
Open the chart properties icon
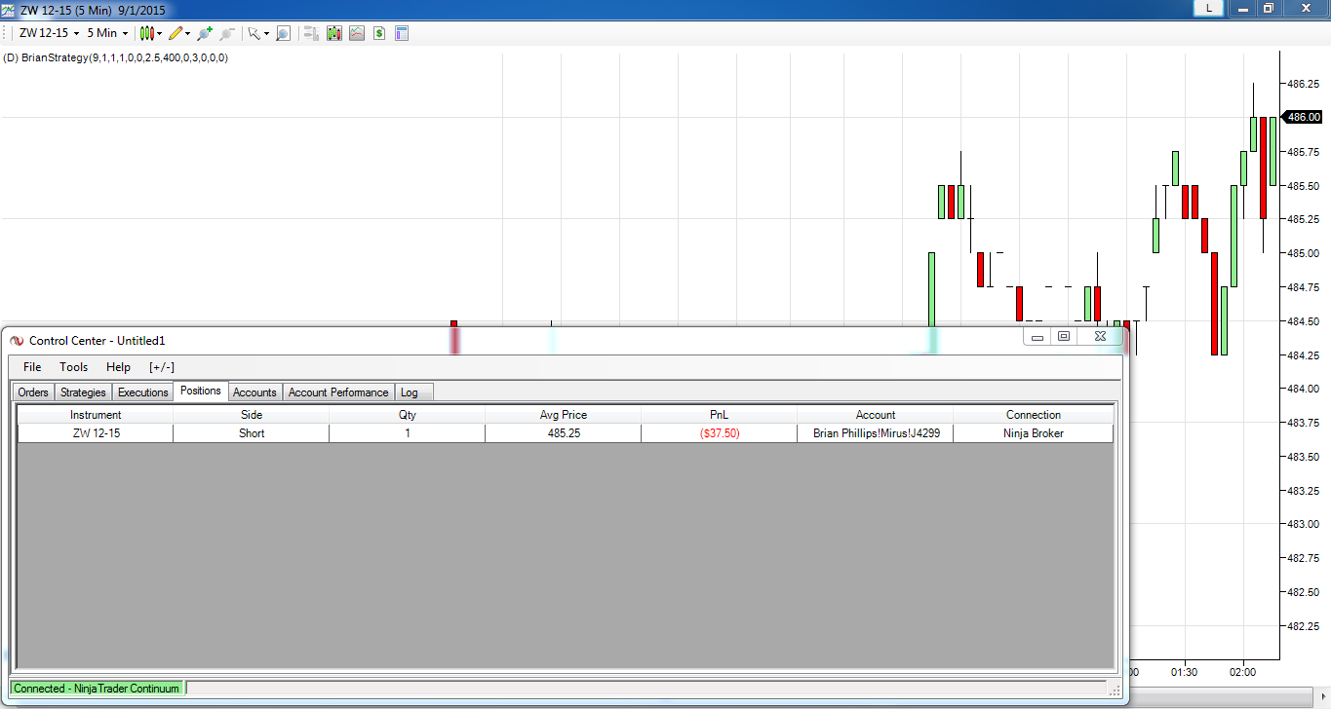[x=402, y=33]
